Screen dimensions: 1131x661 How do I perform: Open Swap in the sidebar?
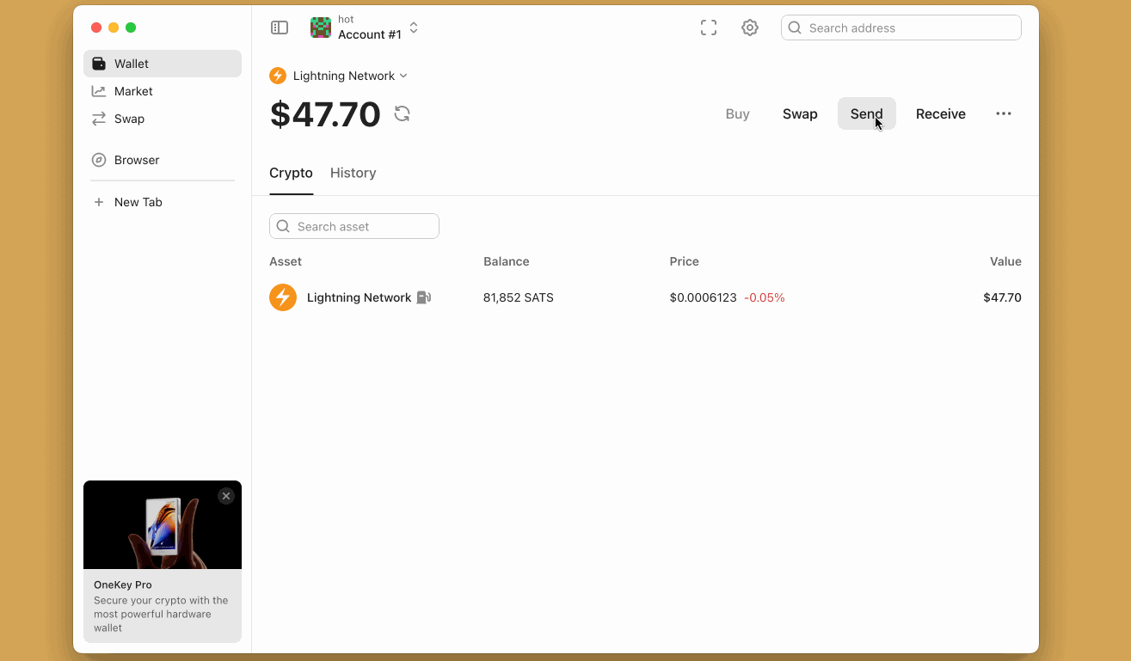tap(163, 119)
